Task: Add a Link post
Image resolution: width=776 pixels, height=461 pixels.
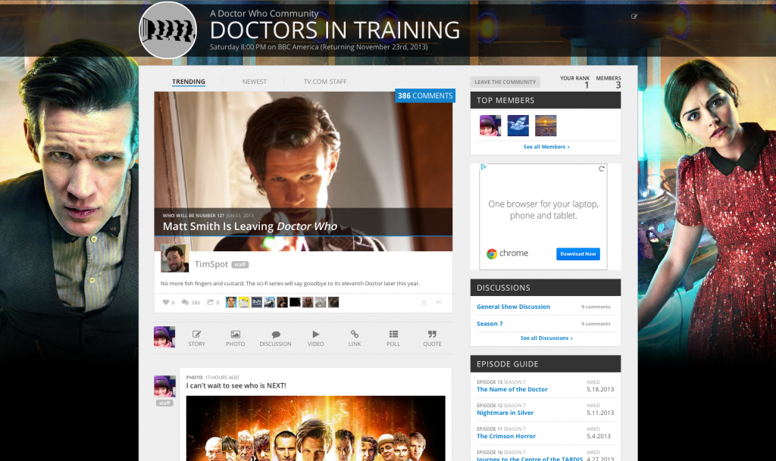Action: click(x=355, y=338)
